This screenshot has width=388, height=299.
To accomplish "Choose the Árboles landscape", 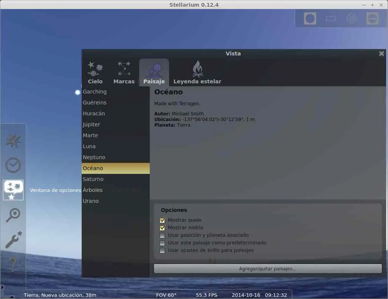I will [x=116, y=190].
